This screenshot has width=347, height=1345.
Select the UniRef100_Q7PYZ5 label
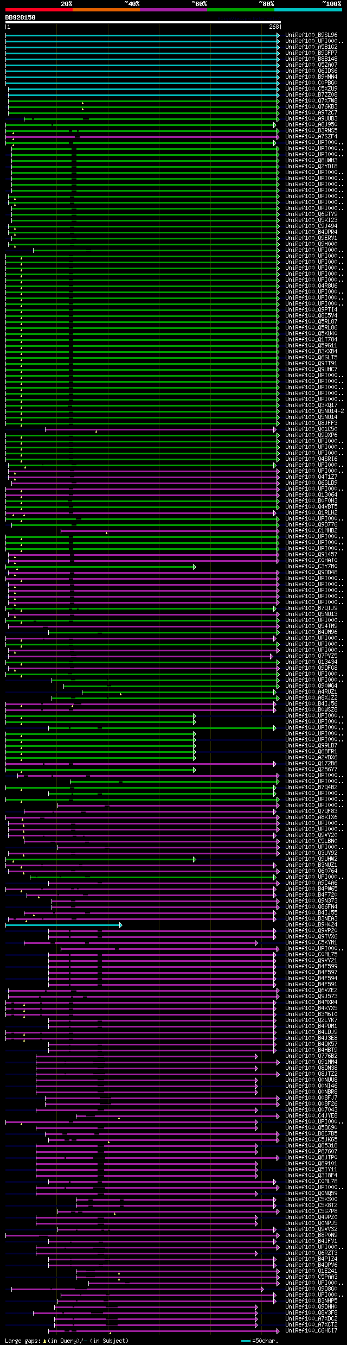pyautogui.click(x=311, y=656)
